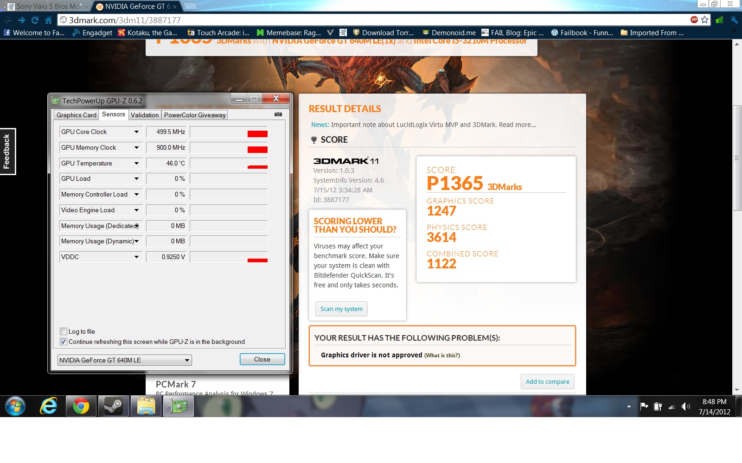Select NVIDIA GeForce GT browser tab

(x=137, y=6)
